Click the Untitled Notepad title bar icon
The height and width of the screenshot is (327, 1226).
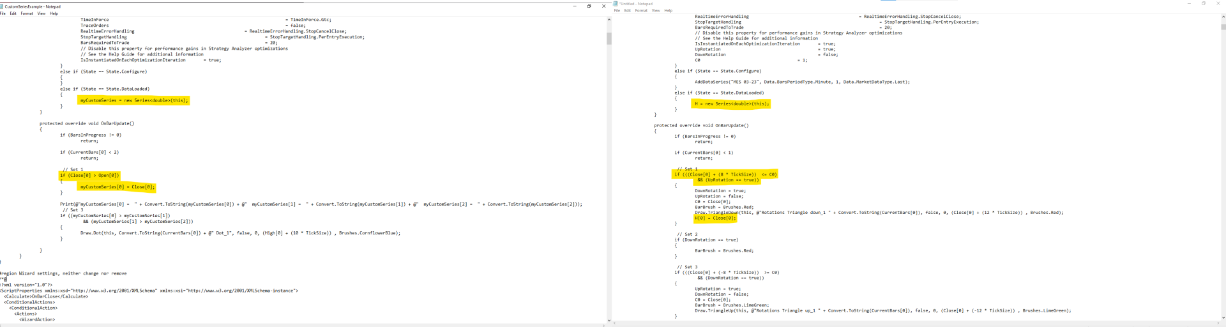616,4
